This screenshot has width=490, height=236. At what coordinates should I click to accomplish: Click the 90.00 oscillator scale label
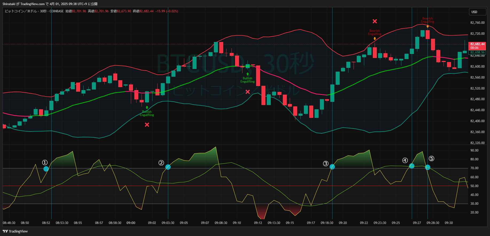coord(475,150)
